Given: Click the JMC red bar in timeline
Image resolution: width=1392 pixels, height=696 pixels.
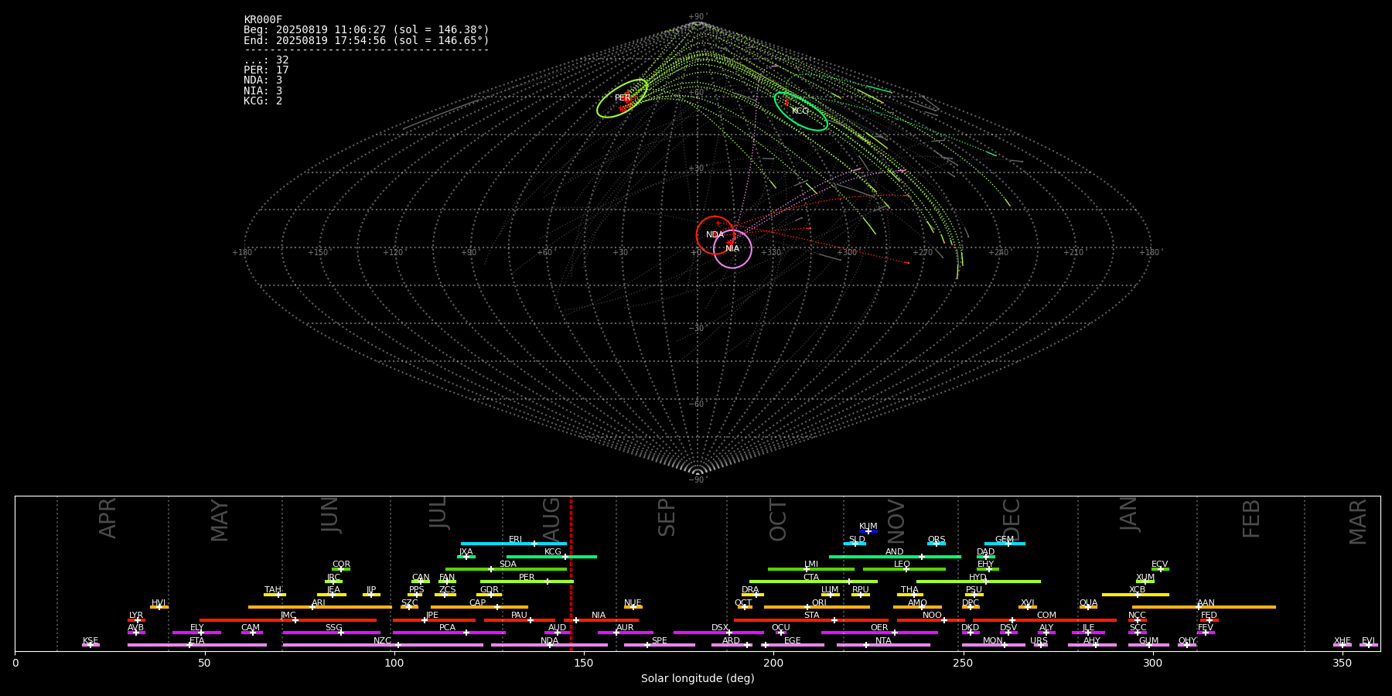Looking at the screenshot, I should [x=288, y=620].
